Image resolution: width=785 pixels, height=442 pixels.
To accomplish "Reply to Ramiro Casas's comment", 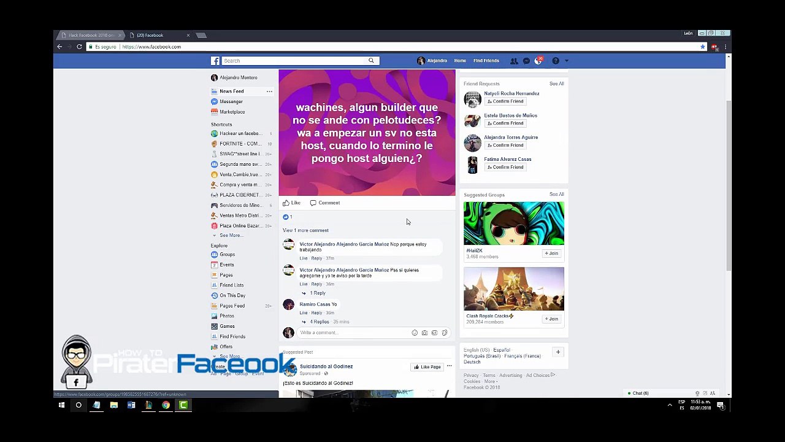I will pyautogui.click(x=316, y=313).
